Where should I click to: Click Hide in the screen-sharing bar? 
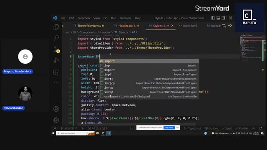(x=177, y=127)
